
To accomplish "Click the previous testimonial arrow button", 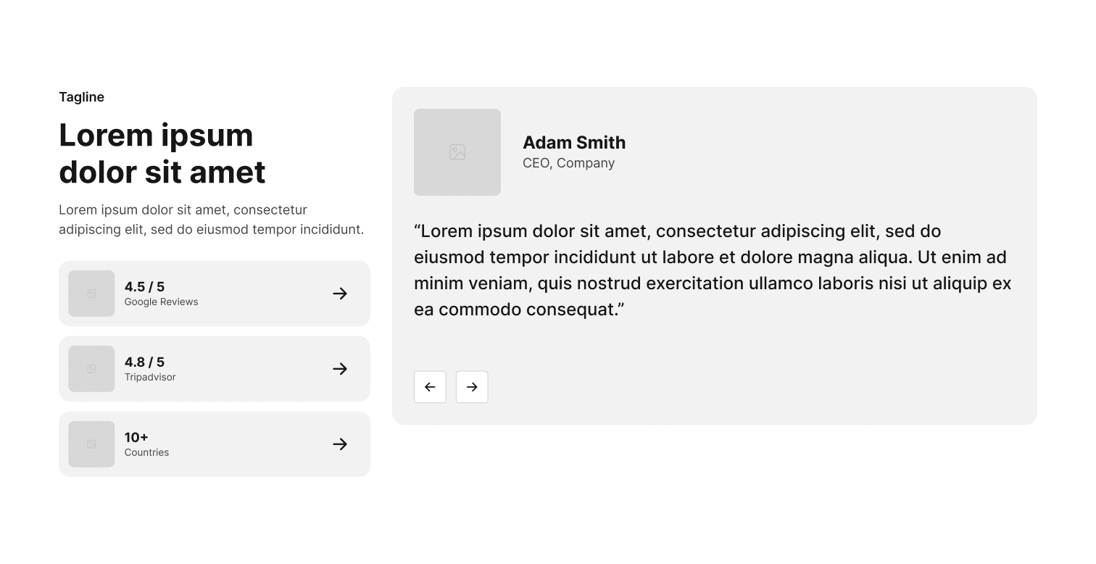I will pyautogui.click(x=430, y=387).
